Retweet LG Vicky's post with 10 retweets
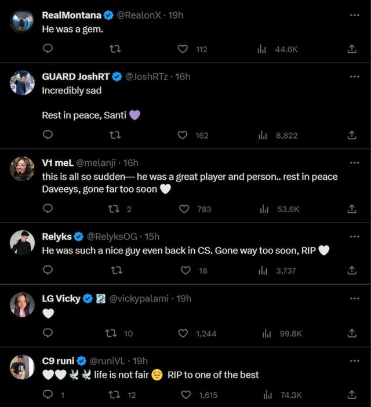 (109, 333)
